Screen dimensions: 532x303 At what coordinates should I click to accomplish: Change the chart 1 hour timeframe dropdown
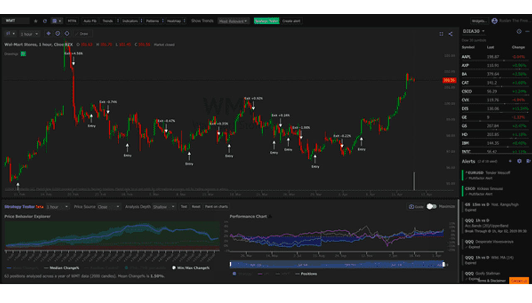[30, 34]
